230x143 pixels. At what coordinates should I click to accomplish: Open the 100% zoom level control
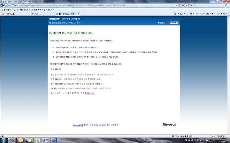(221, 136)
